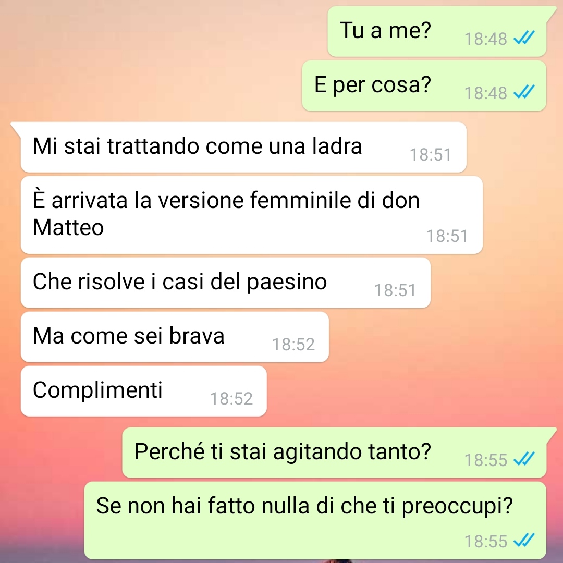Tap 18:48 timestamp on 'Tu a me?'

coord(486,39)
